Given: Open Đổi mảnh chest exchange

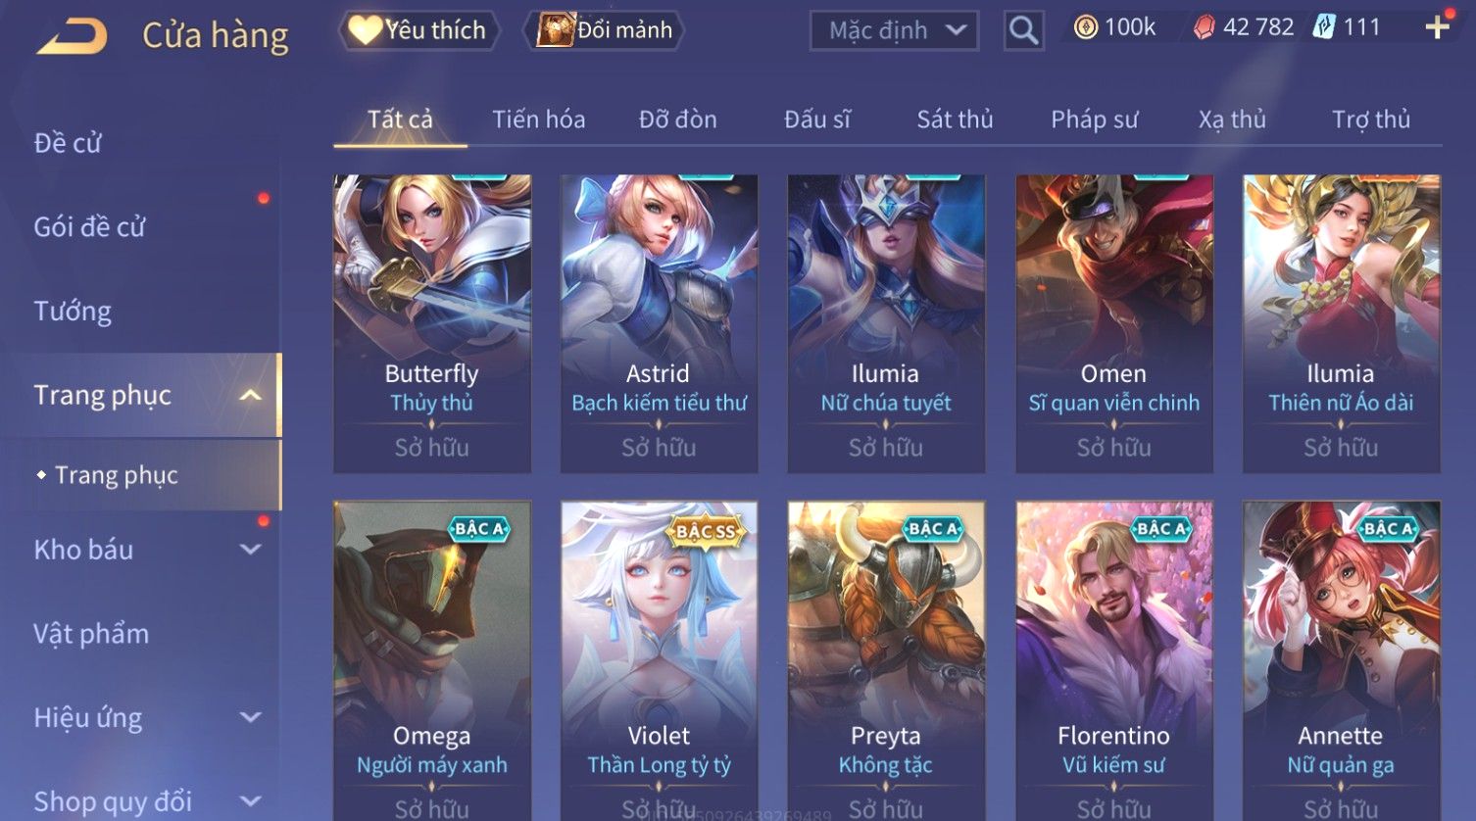Looking at the screenshot, I should click(x=605, y=30).
